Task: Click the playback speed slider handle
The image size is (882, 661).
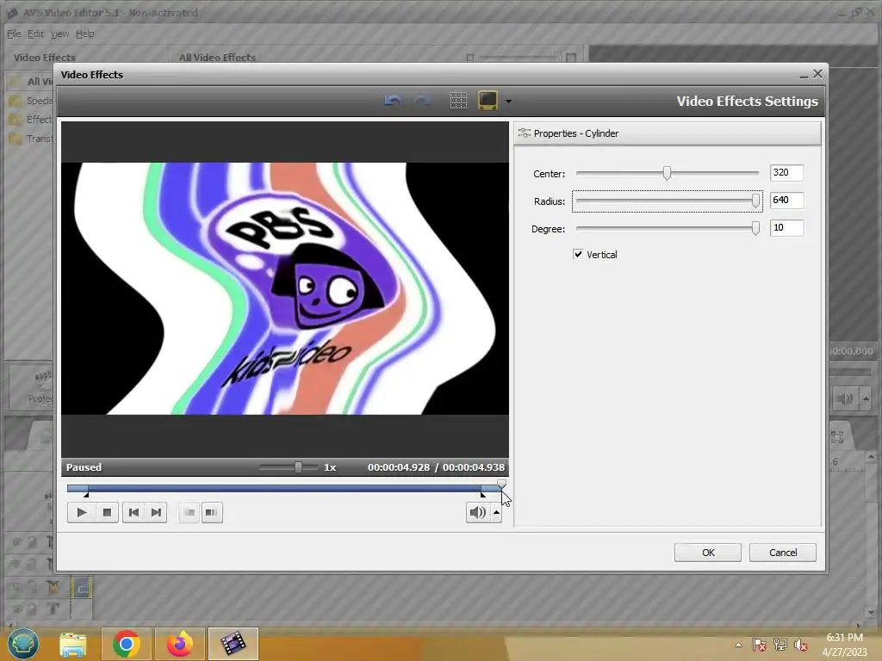Action: pyautogui.click(x=298, y=467)
